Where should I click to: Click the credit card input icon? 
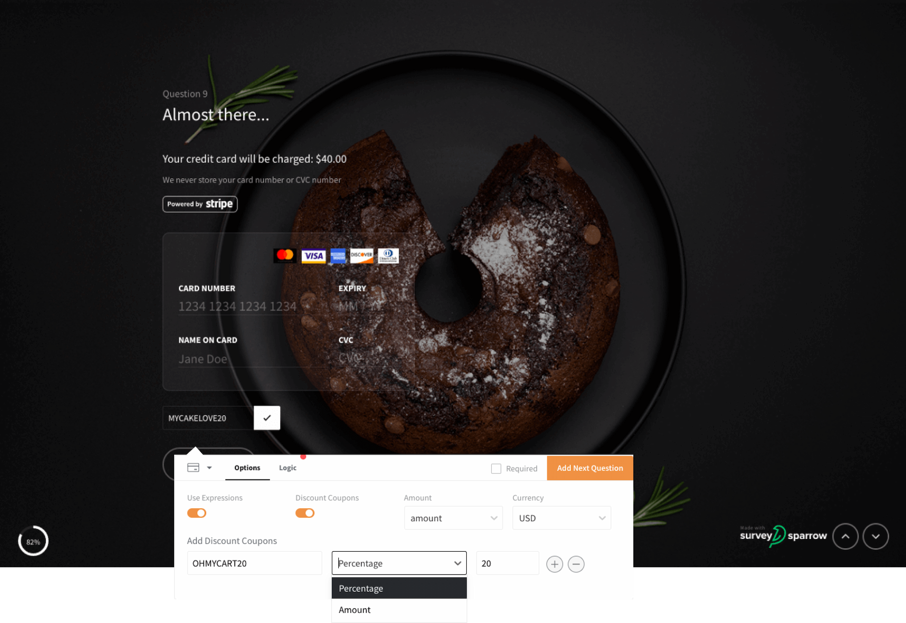tap(193, 467)
